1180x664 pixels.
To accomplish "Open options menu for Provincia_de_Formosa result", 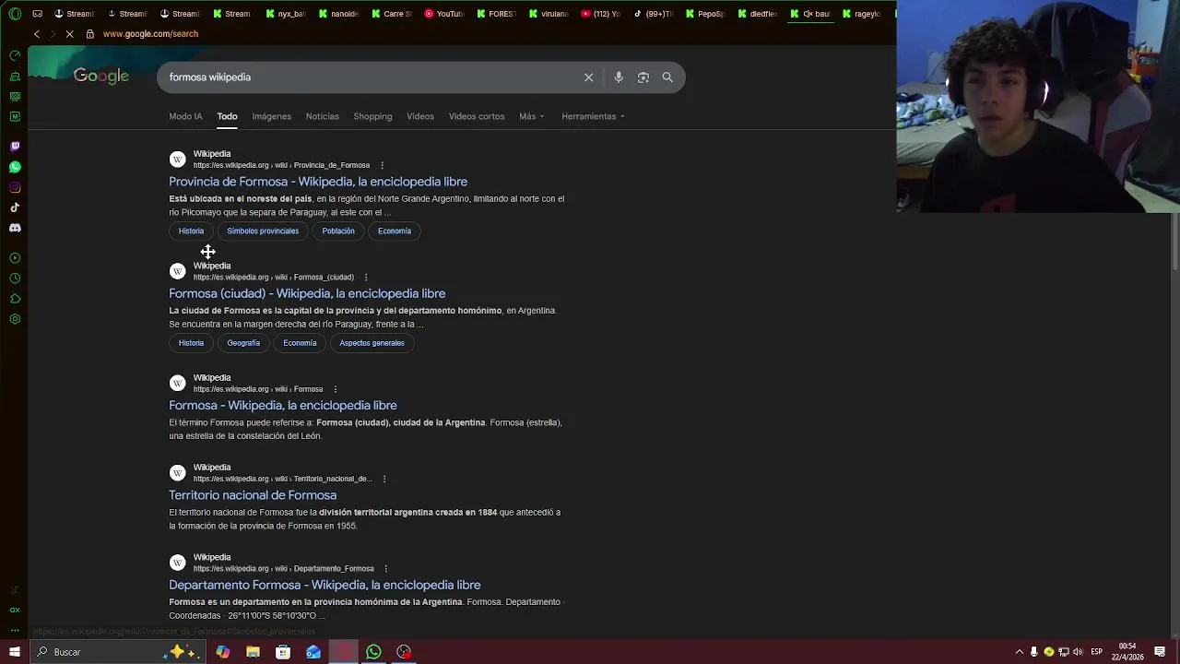I will pyautogui.click(x=382, y=166).
